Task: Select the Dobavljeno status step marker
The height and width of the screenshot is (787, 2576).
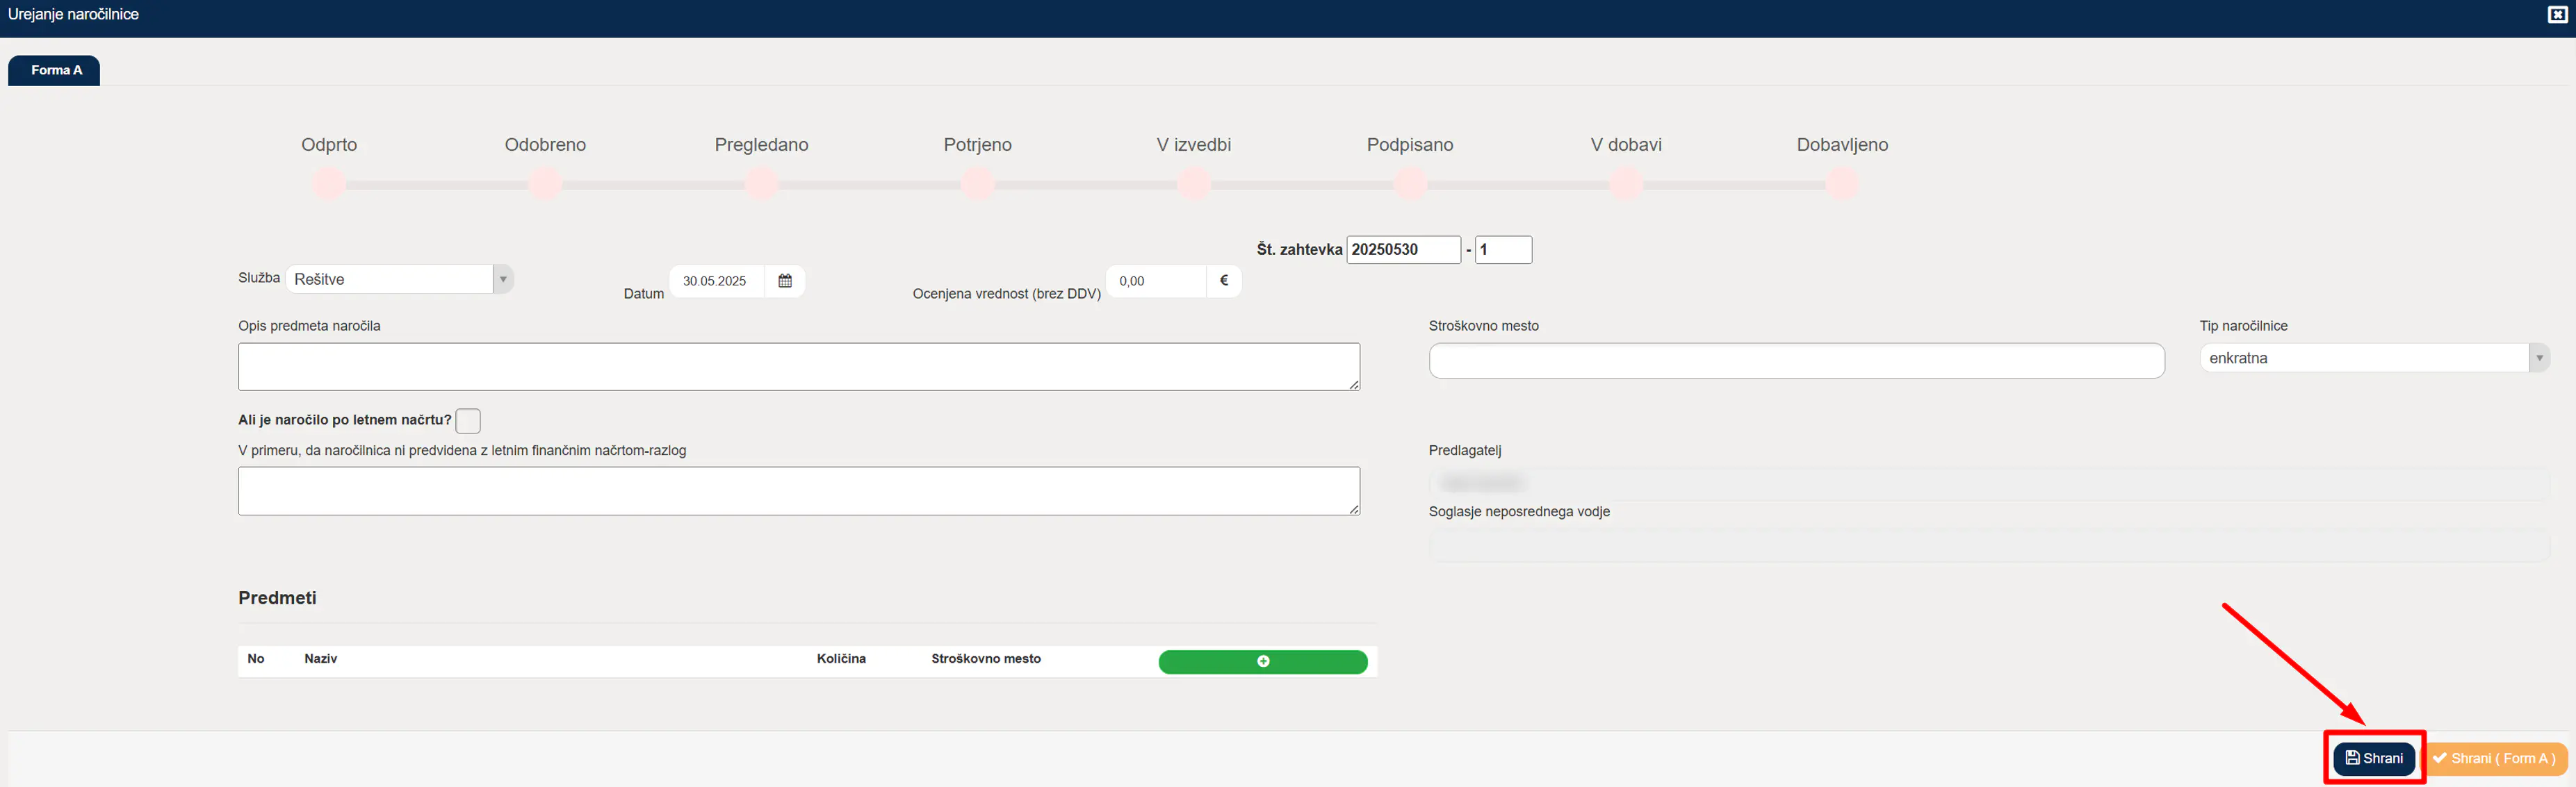Action: coord(1842,184)
